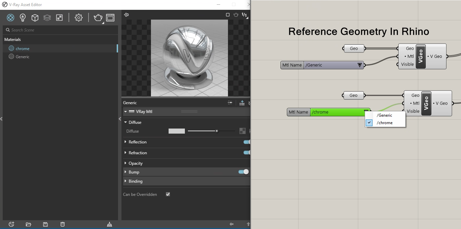
Task: Click the chrome material preview thumbnail
Action: point(189,58)
